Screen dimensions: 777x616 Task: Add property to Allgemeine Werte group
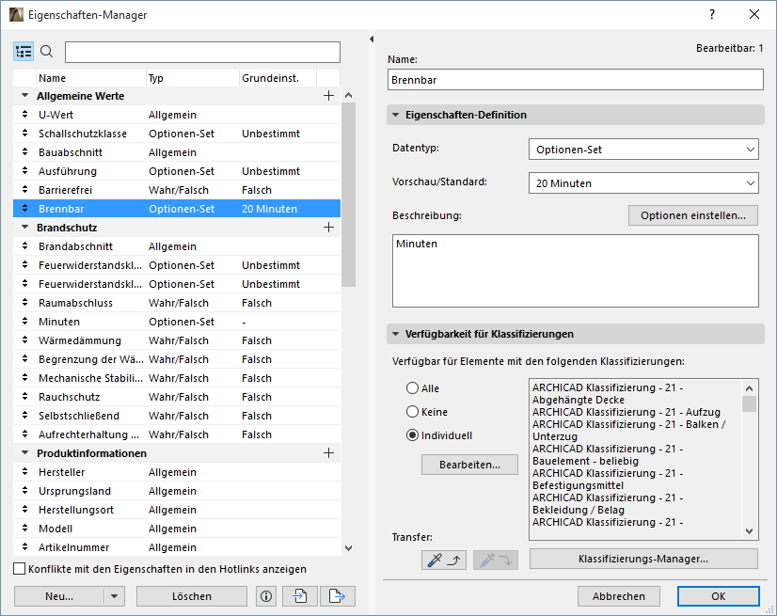pyautogui.click(x=328, y=96)
